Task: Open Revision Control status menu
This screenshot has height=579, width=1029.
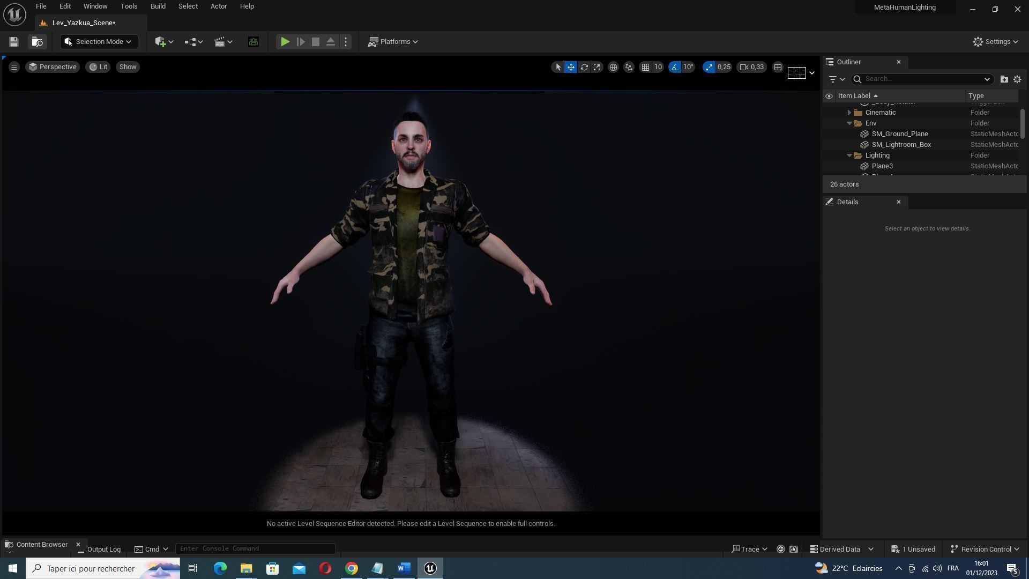Action: point(985,550)
